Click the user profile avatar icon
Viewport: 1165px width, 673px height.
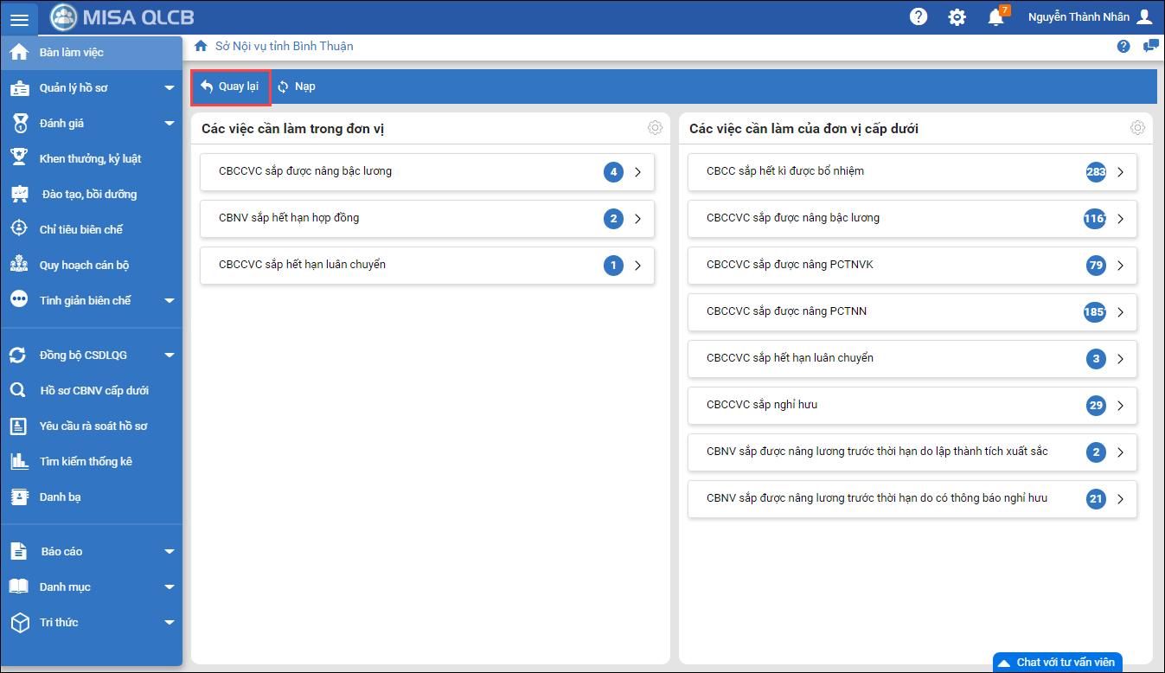tap(1144, 17)
